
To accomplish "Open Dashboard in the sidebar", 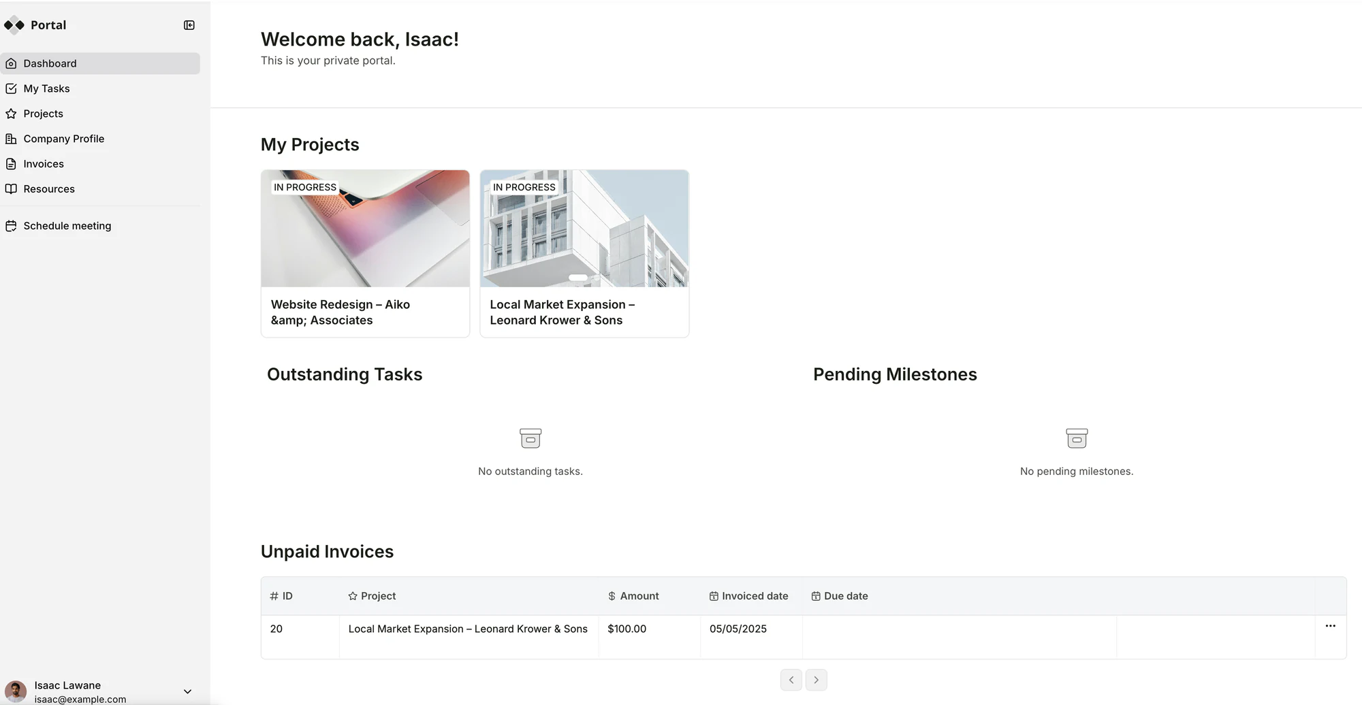I will (x=100, y=63).
